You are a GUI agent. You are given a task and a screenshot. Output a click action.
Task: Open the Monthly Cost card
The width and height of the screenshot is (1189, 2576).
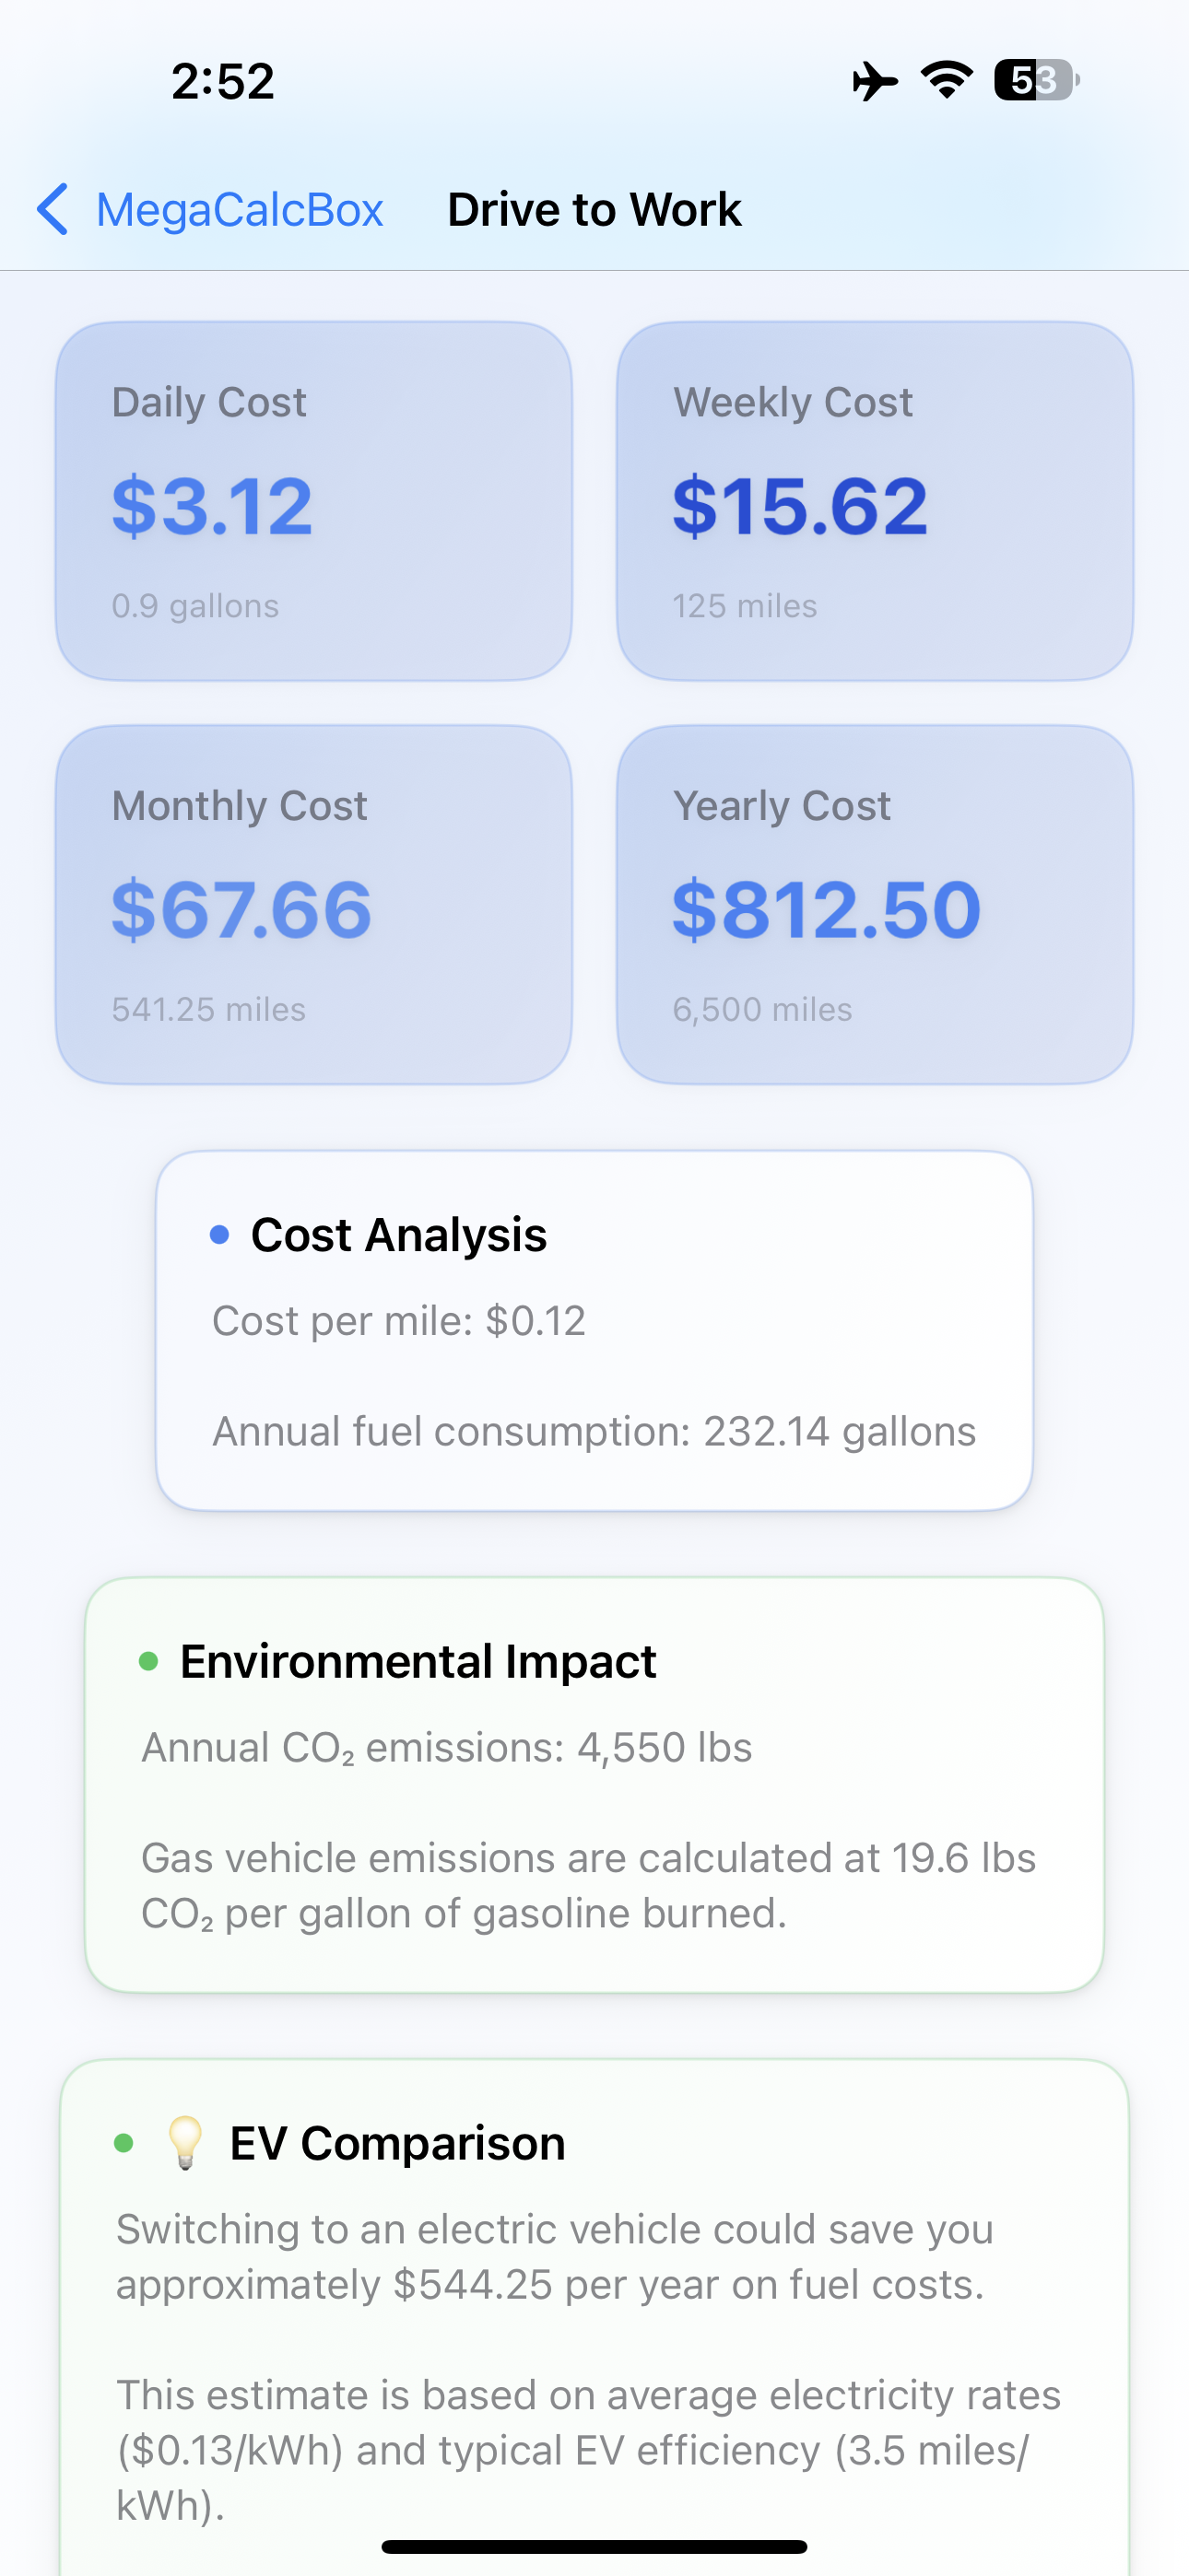(x=313, y=905)
